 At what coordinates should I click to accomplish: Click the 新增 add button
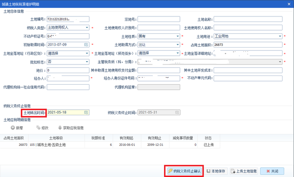(17, 128)
